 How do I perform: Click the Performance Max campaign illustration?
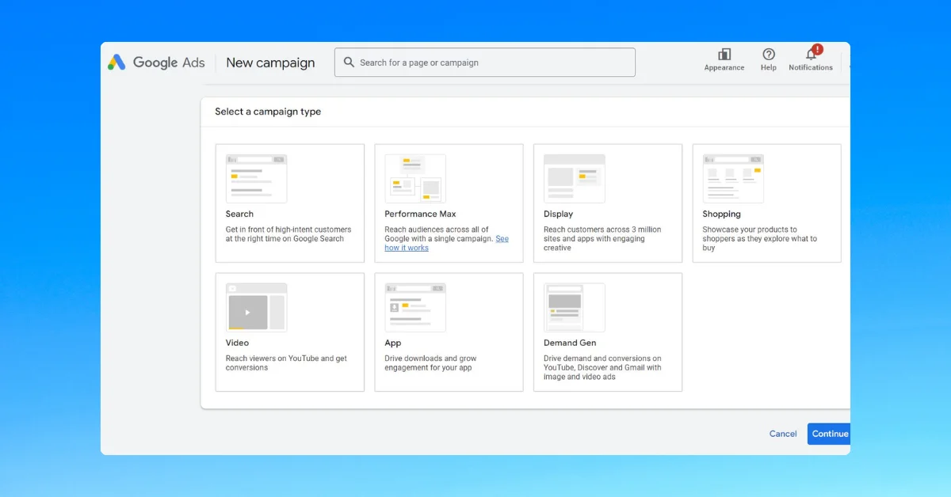[415, 179]
